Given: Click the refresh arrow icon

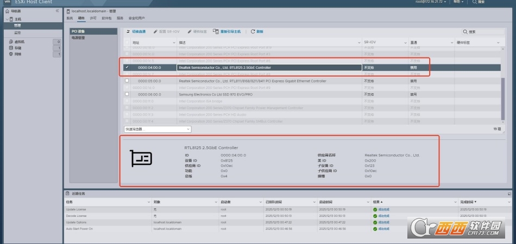Looking at the screenshot, I should (x=253, y=31).
